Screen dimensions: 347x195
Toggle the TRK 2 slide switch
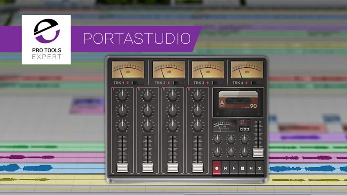tap(178, 83)
